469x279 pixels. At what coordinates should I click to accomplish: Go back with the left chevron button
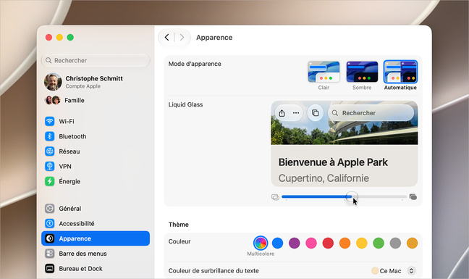[167, 38]
